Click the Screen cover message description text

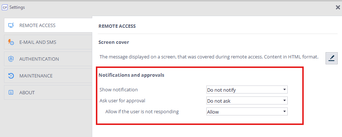[x=209, y=57]
